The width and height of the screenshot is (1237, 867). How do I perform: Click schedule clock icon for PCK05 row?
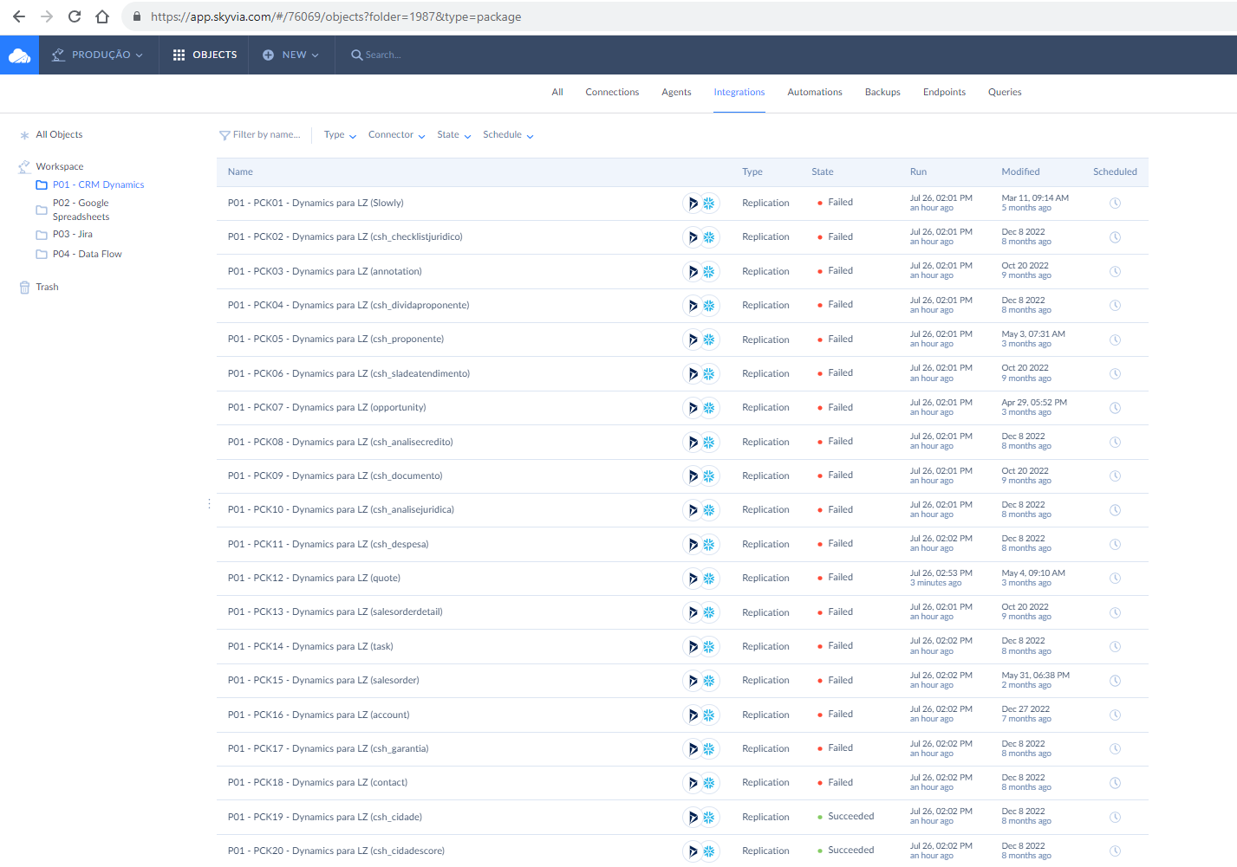click(1115, 340)
